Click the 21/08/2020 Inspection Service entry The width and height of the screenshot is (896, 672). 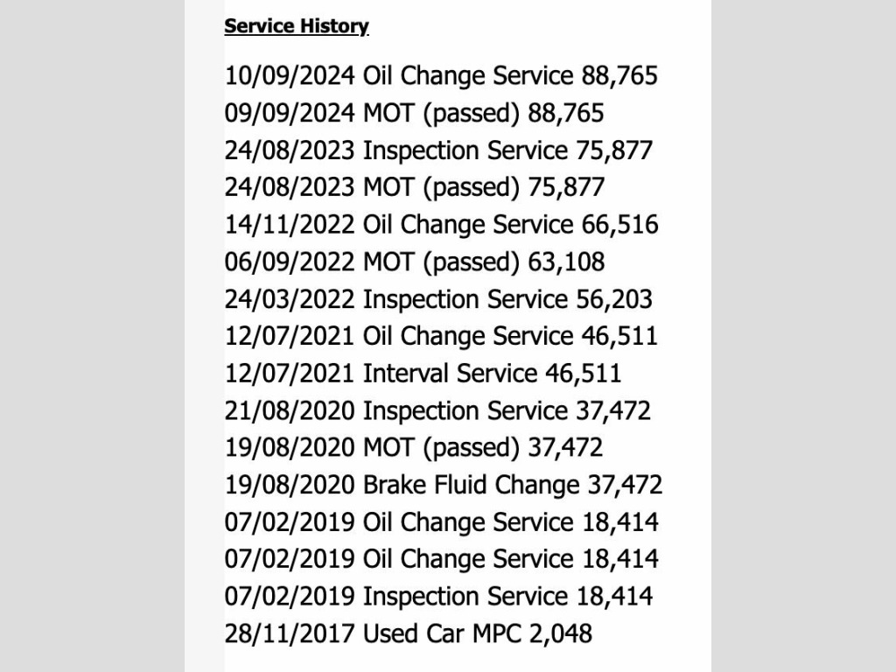coord(437,411)
